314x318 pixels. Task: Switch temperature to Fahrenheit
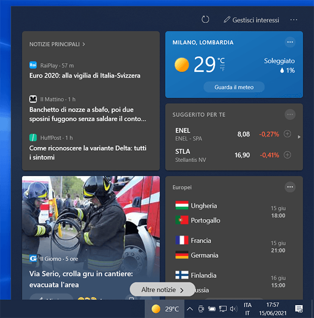tap(222, 69)
